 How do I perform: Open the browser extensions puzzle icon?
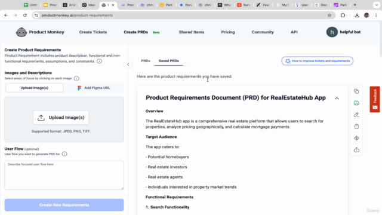343,15
